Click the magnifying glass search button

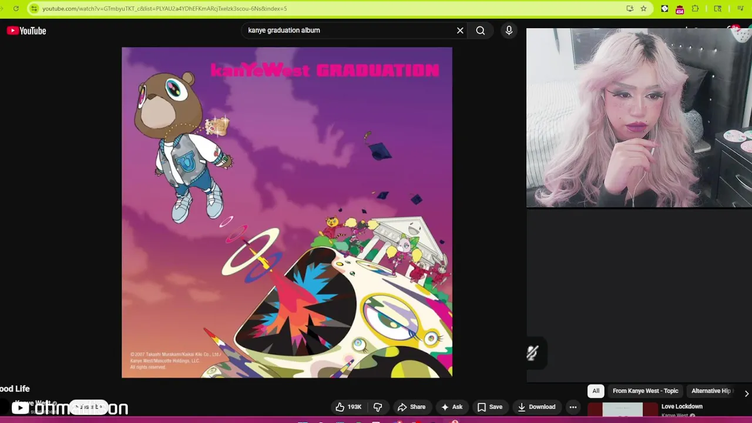pyautogui.click(x=481, y=31)
